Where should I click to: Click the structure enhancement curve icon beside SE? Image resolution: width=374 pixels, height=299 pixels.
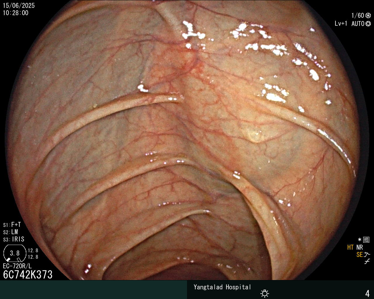pyautogui.click(x=367, y=255)
